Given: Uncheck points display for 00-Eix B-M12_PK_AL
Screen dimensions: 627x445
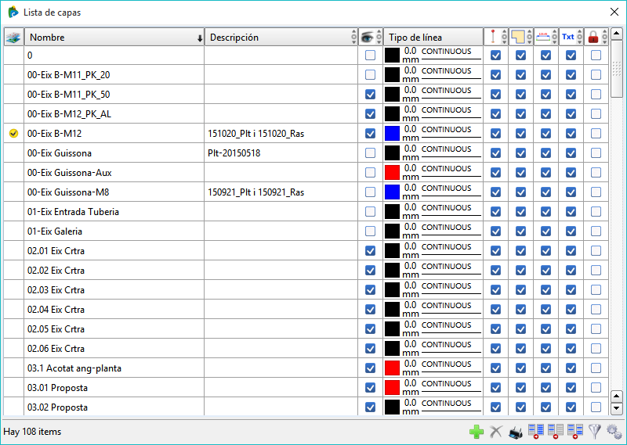Looking at the screenshot, I should click(495, 113).
